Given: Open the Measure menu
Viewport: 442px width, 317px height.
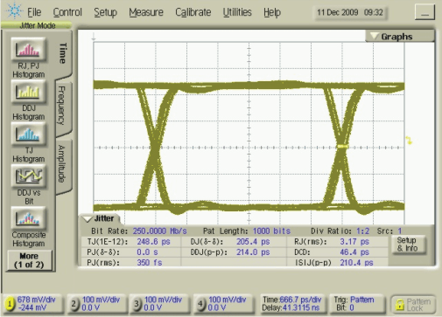Looking at the screenshot, I should pos(146,12).
